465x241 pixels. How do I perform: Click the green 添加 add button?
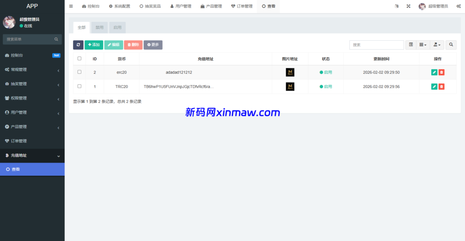(94, 45)
